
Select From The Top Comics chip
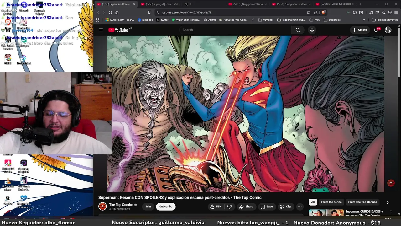[x=362, y=202]
